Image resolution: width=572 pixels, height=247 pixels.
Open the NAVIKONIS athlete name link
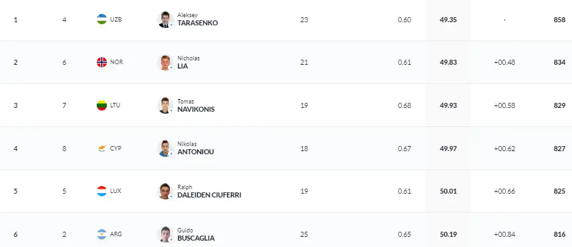pos(196,109)
